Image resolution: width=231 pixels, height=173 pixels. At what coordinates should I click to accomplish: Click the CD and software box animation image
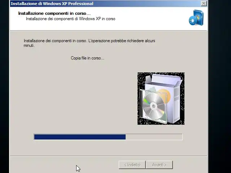[x=161, y=98]
